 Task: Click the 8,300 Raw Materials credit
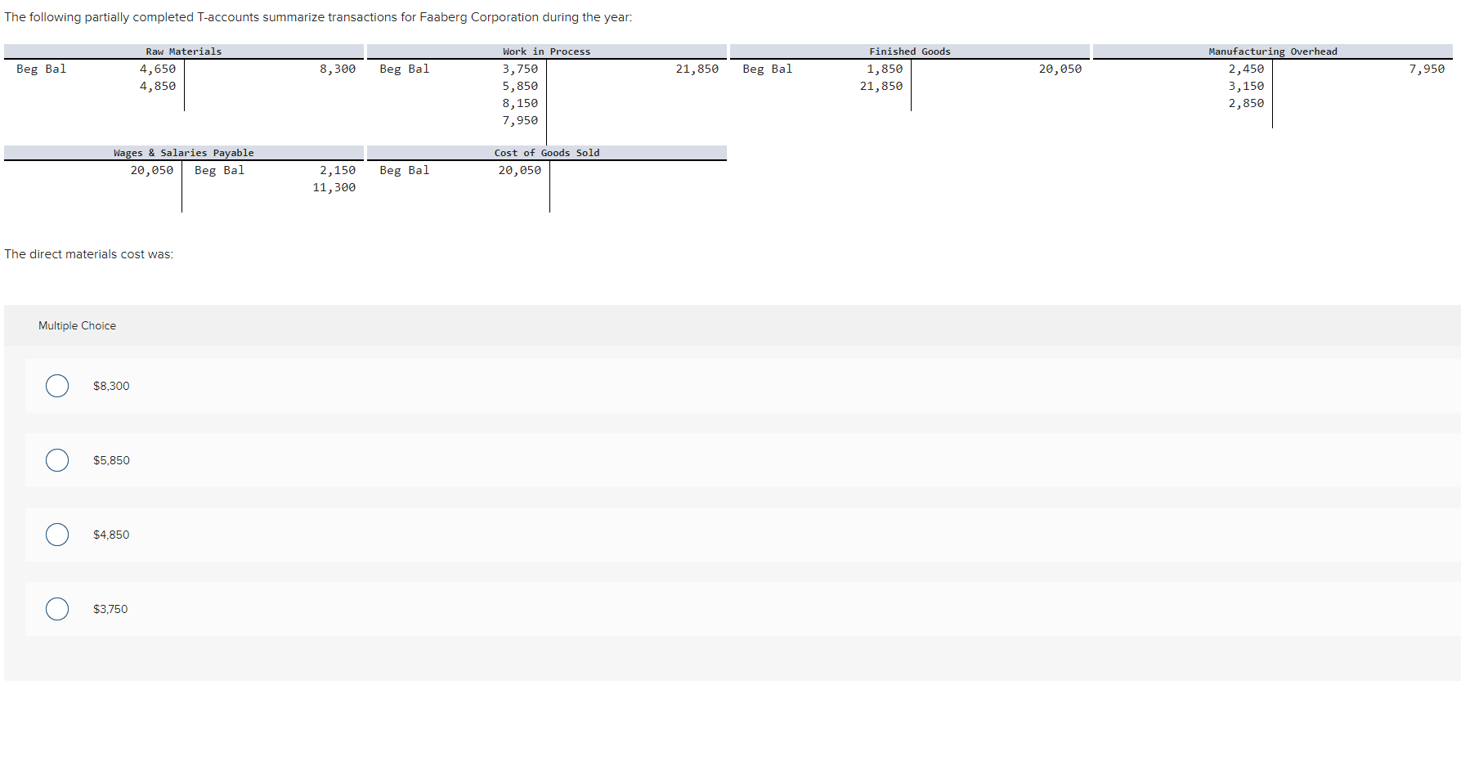(x=338, y=69)
